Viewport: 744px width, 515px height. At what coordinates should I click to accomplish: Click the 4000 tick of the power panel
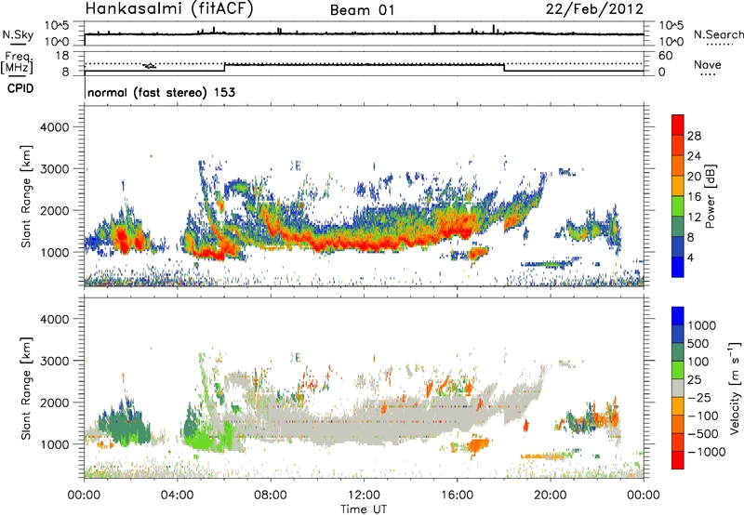[55, 127]
